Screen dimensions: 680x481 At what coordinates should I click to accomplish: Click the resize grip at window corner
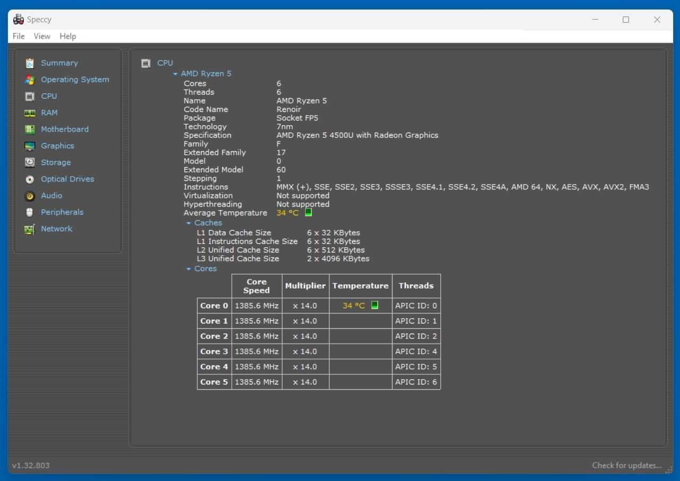point(669,469)
